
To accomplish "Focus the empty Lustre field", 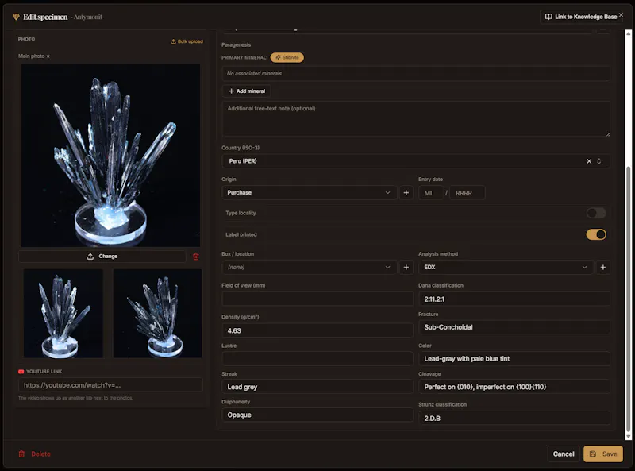I will pos(317,359).
